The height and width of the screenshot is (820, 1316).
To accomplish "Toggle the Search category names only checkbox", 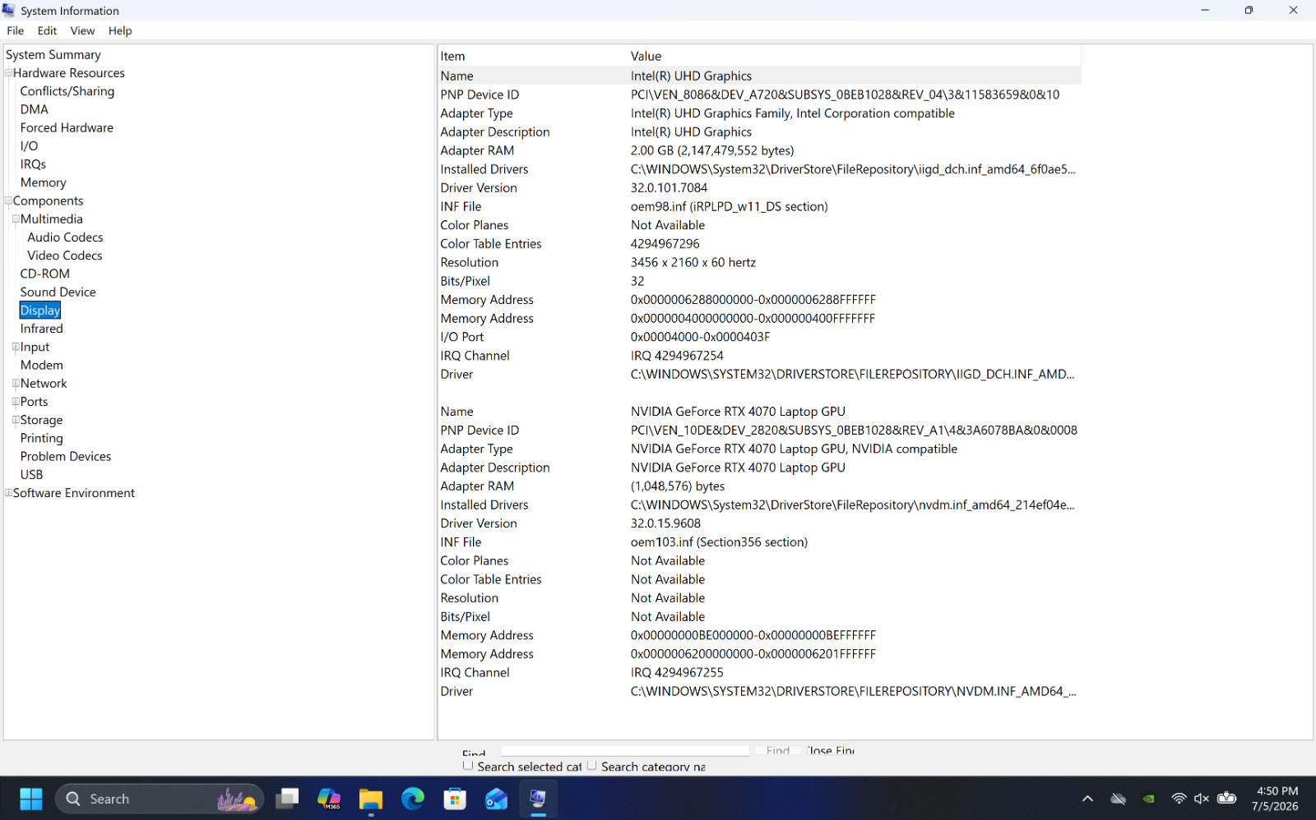I will click(591, 766).
